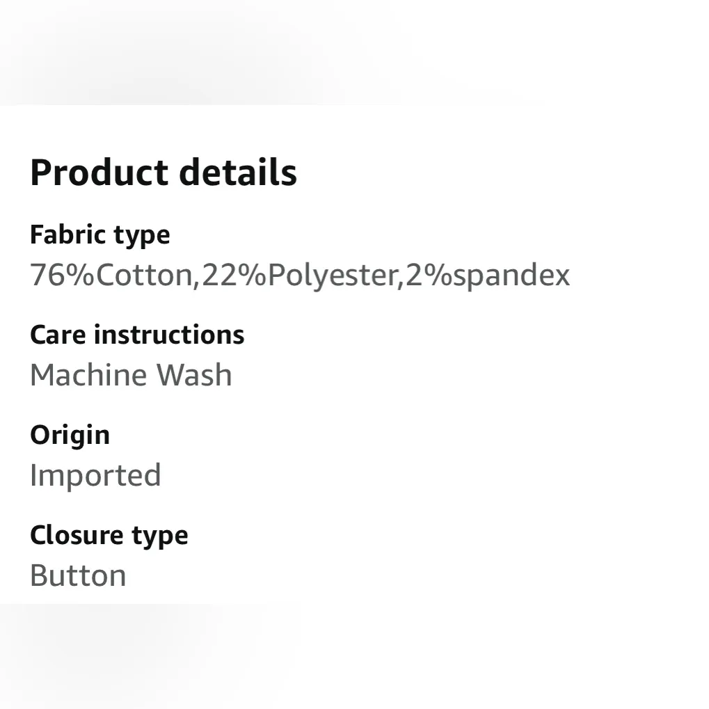The height and width of the screenshot is (709, 709).
Task: Click the word "details" in the heading
Action: tap(238, 173)
